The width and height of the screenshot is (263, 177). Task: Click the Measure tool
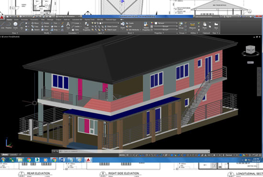click(x=192, y=25)
